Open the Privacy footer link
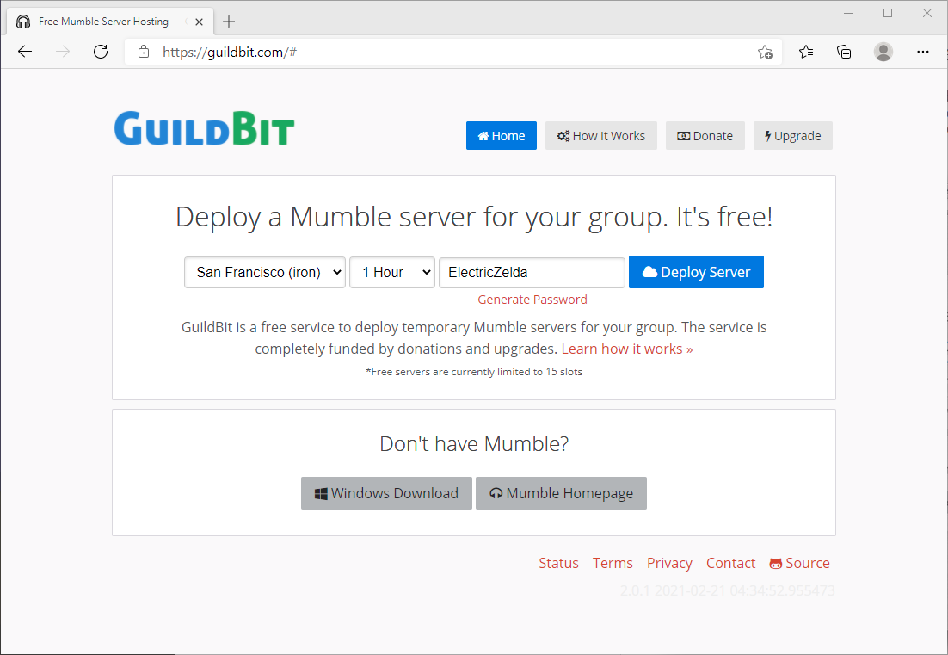 (669, 563)
